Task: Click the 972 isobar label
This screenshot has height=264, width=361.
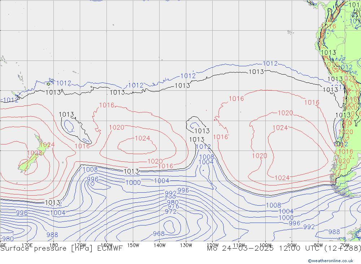Action: pos(171,211)
